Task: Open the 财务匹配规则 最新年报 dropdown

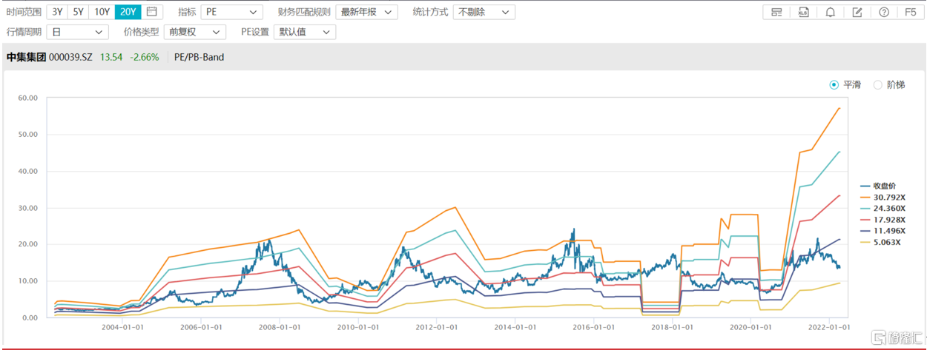Action: [366, 13]
